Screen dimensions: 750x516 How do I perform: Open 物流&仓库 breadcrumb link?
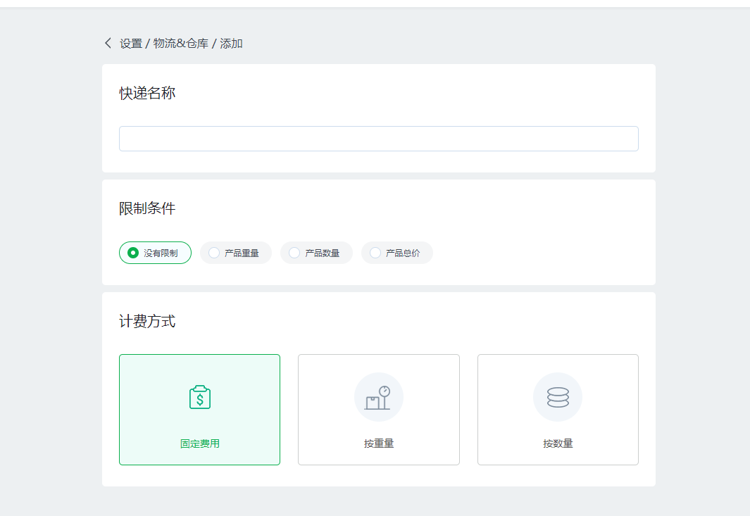181,44
